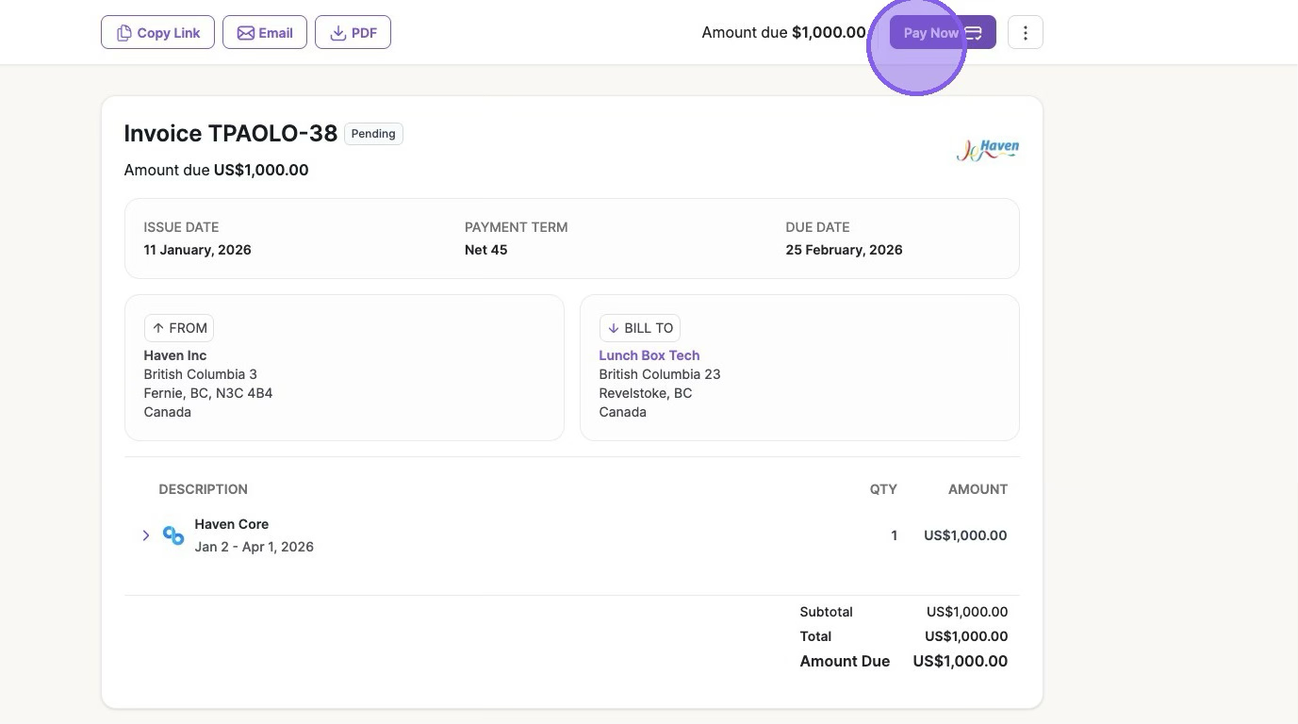The height and width of the screenshot is (724, 1298).
Task: Click the bold Amount Due total value
Action: [x=960, y=662]
